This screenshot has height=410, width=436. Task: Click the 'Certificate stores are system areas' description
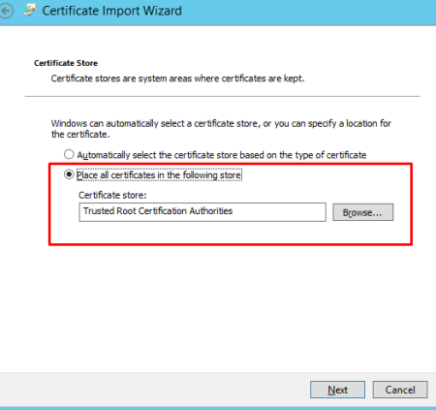(x=177, y=79)
